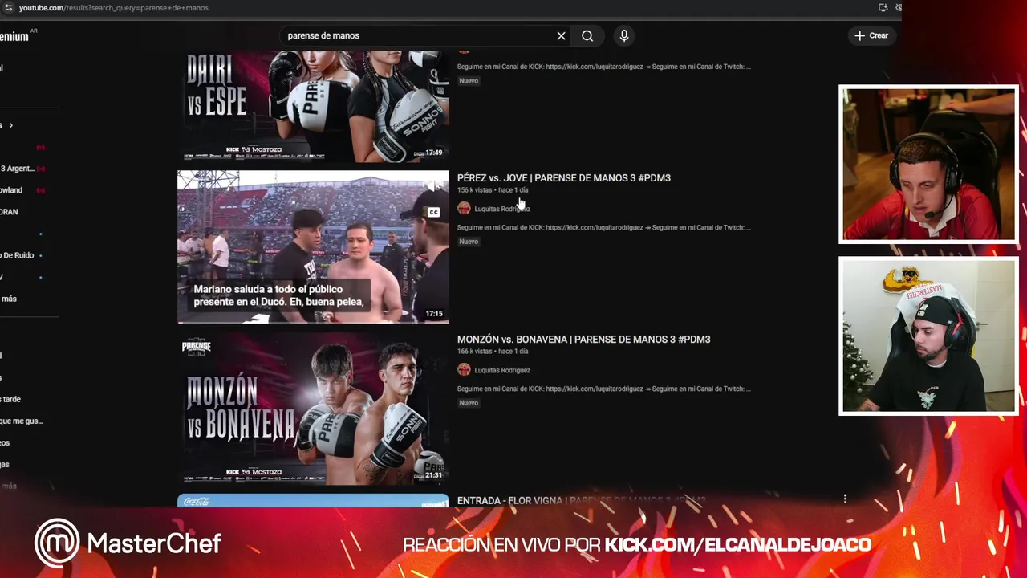Unmute the PÉREZ vs. JOVE preview
Viewport: 1027px width, 578px height.
[433, 186]
